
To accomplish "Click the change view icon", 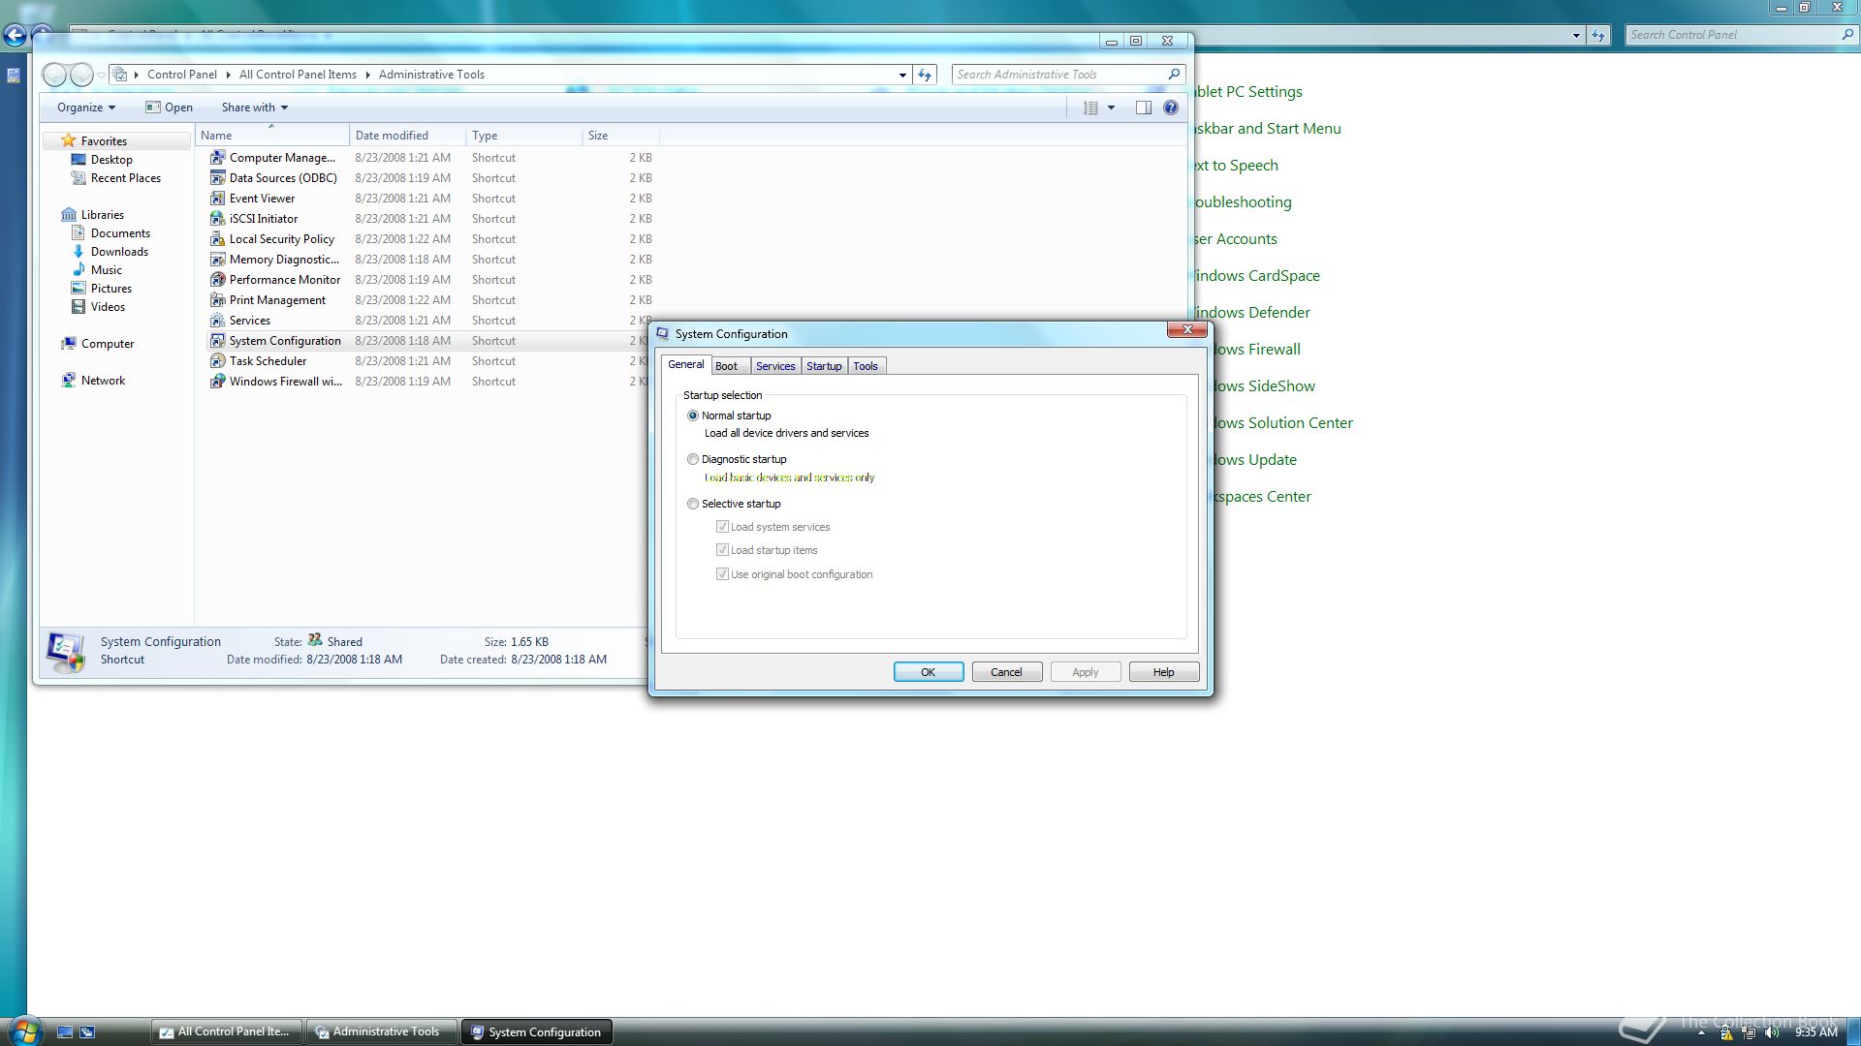I will (1090, 108).
